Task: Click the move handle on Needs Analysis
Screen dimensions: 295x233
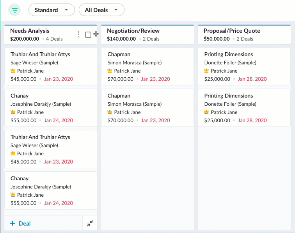Action: [96, 34]
